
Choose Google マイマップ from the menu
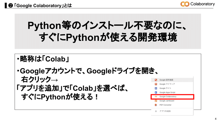tap(167, 84)
